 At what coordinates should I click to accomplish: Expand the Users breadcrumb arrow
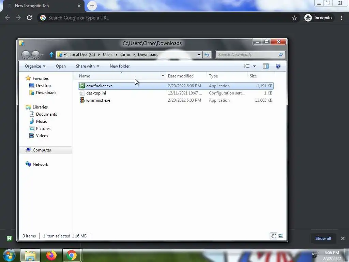coord(116,55)
